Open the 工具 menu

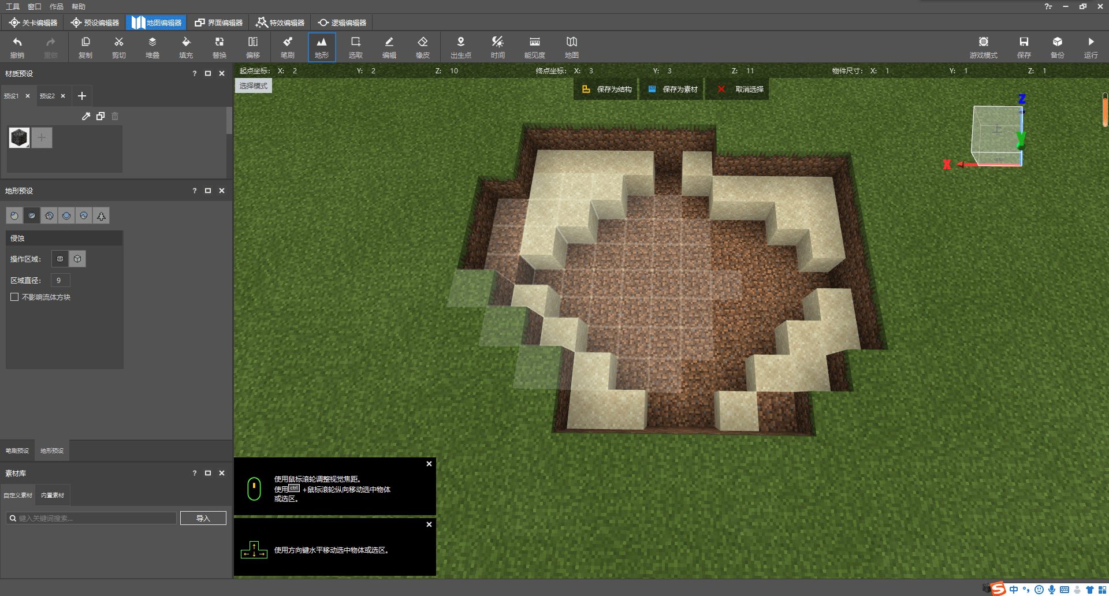(x=13, y=6)
